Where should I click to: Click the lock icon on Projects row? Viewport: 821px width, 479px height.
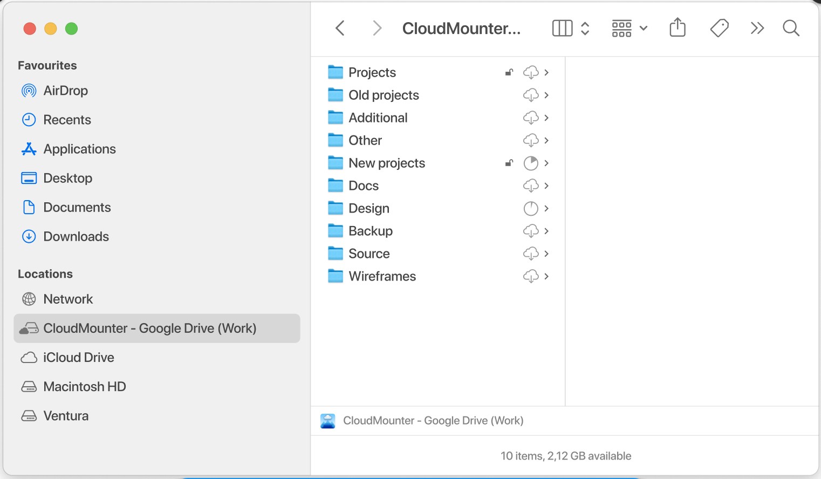(x=509, y=72)
